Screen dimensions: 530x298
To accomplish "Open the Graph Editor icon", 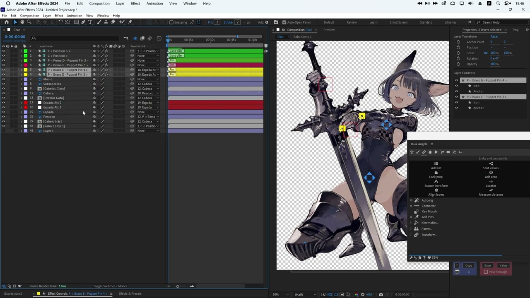I will pyautogui.click(x=159, y=38).
